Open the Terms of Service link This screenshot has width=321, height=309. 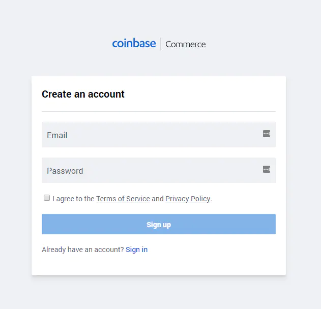[123, 199]
